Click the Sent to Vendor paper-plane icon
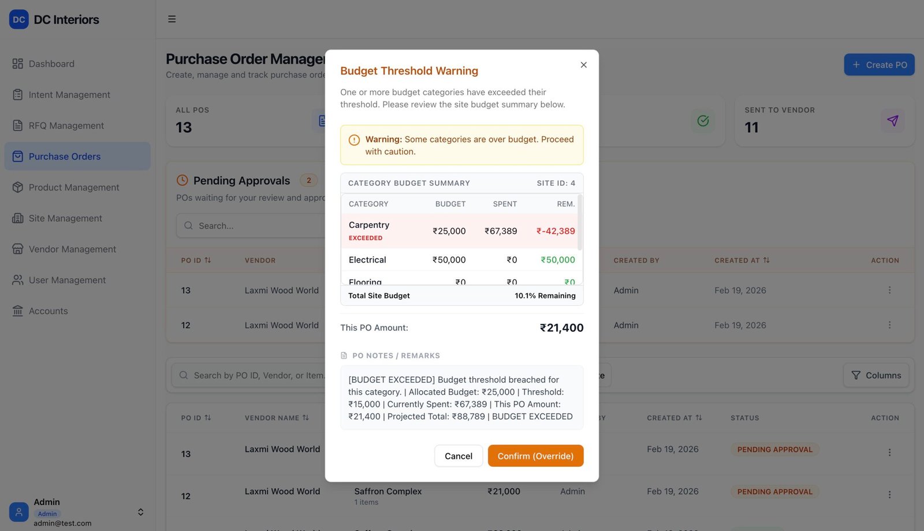The width and height of the screenshot is (924, 531). point(892,121)
